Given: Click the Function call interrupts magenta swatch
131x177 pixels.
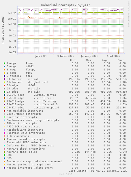Looking at the screenshot, I should point(4,133).
